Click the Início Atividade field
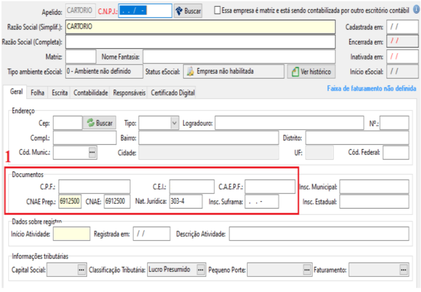Viewport: 421px width, 292px height. [72, 234]
